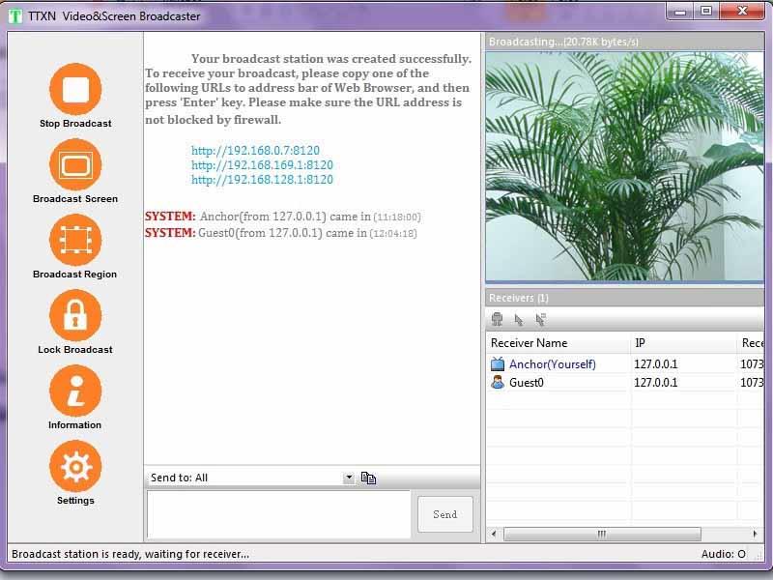Select the Anchor(Yourself) receiver row
The width and height of the screenshot is (773, 580).
coord(625,364)
